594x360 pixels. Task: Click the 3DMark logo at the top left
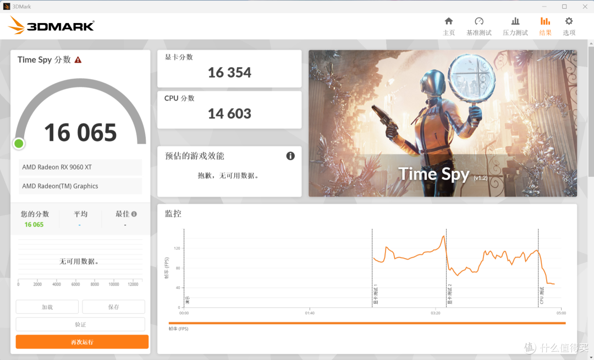(x=51, y=25)
